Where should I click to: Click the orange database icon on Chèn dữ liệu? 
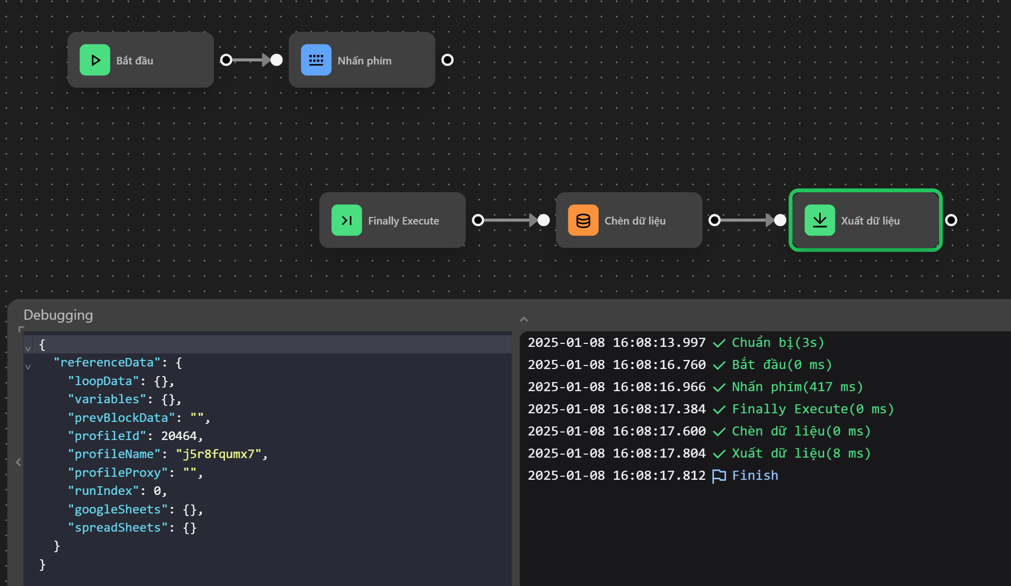[x=583, y=221]
